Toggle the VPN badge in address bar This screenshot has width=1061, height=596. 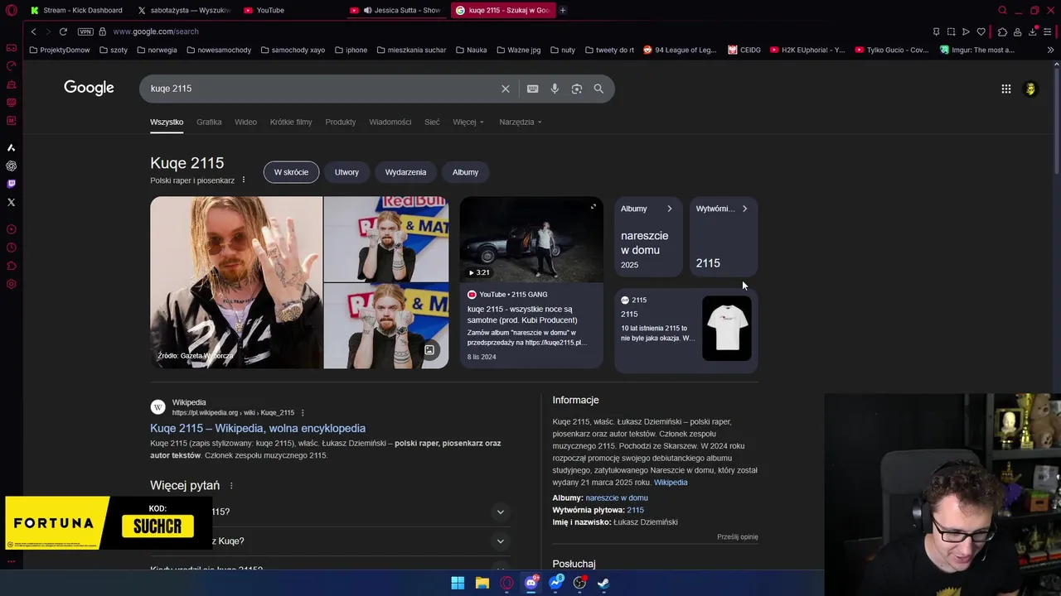[x=85, y=31]
